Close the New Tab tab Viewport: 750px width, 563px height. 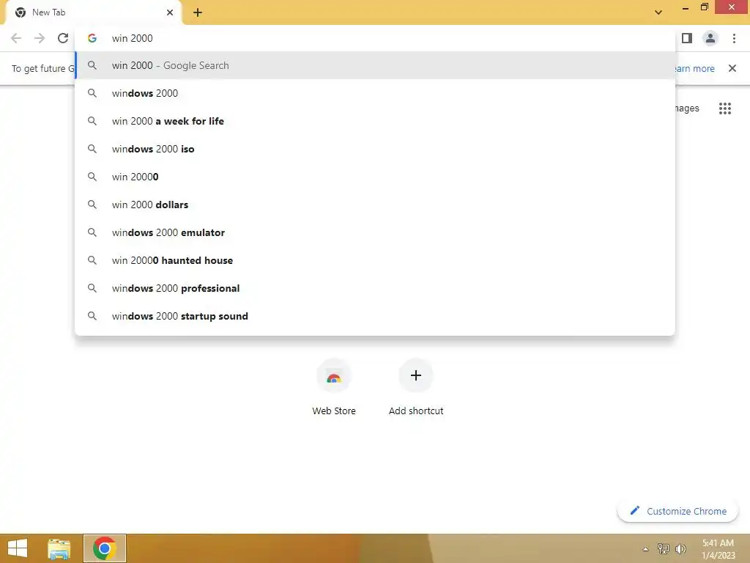point(170,12)
